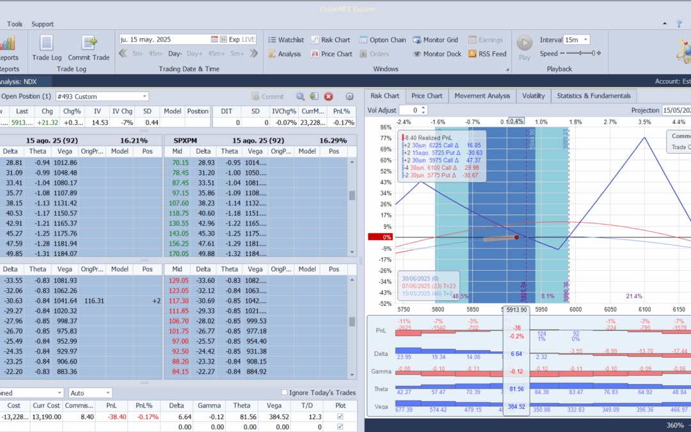Click the red delete position icon
Screen dimensions: 691x432
[328, 97]
